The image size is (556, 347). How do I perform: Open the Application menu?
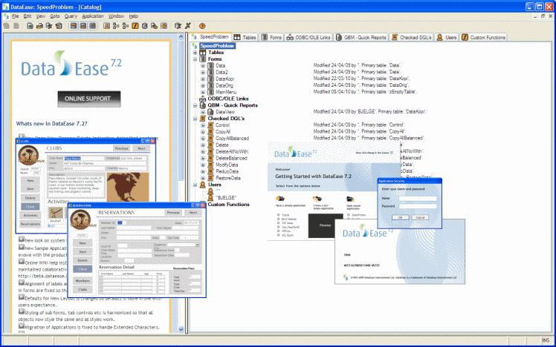coord(93,16)
